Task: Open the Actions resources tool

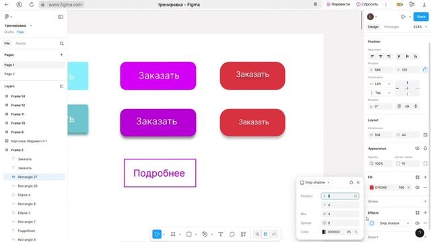Action: click(x=243, y=234)
